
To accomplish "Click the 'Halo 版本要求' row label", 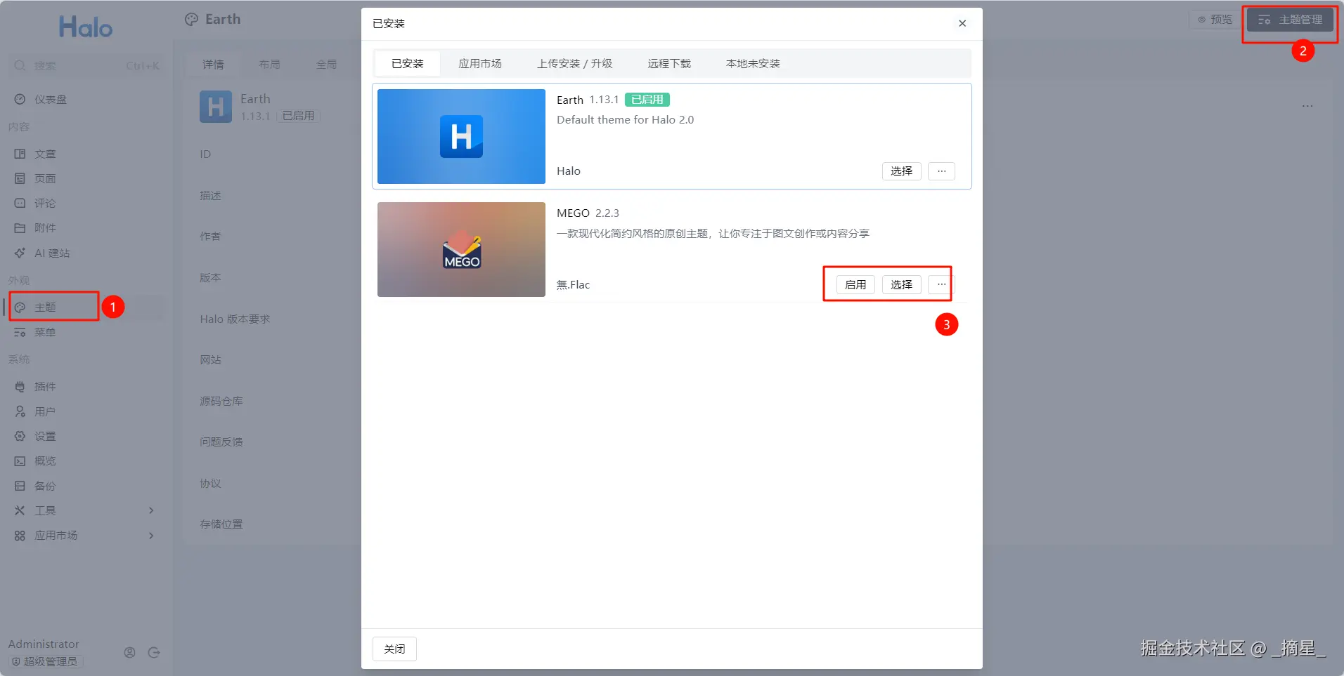I will (235, 319).
